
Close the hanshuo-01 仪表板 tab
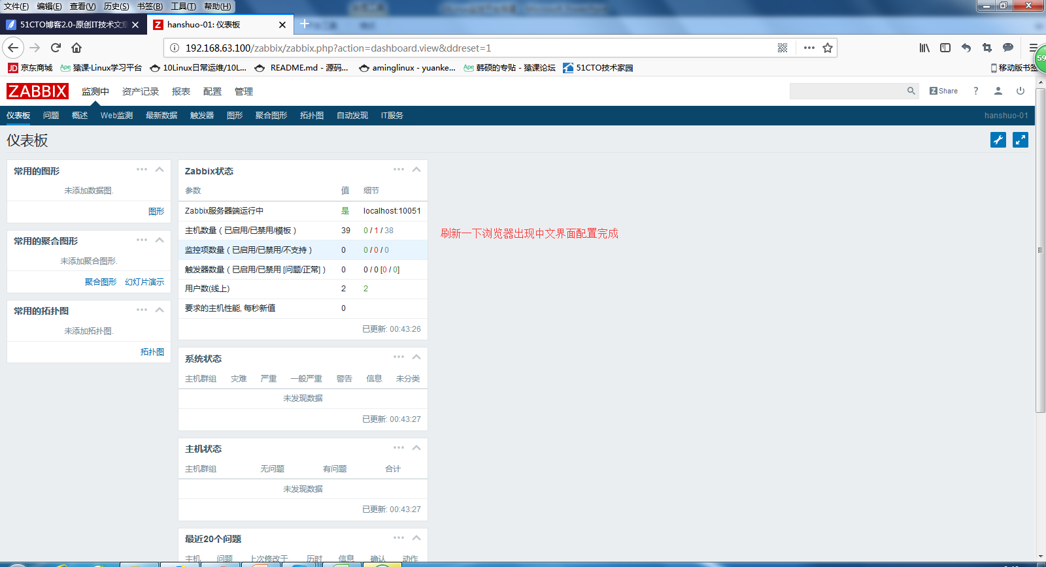pos(282,25)
